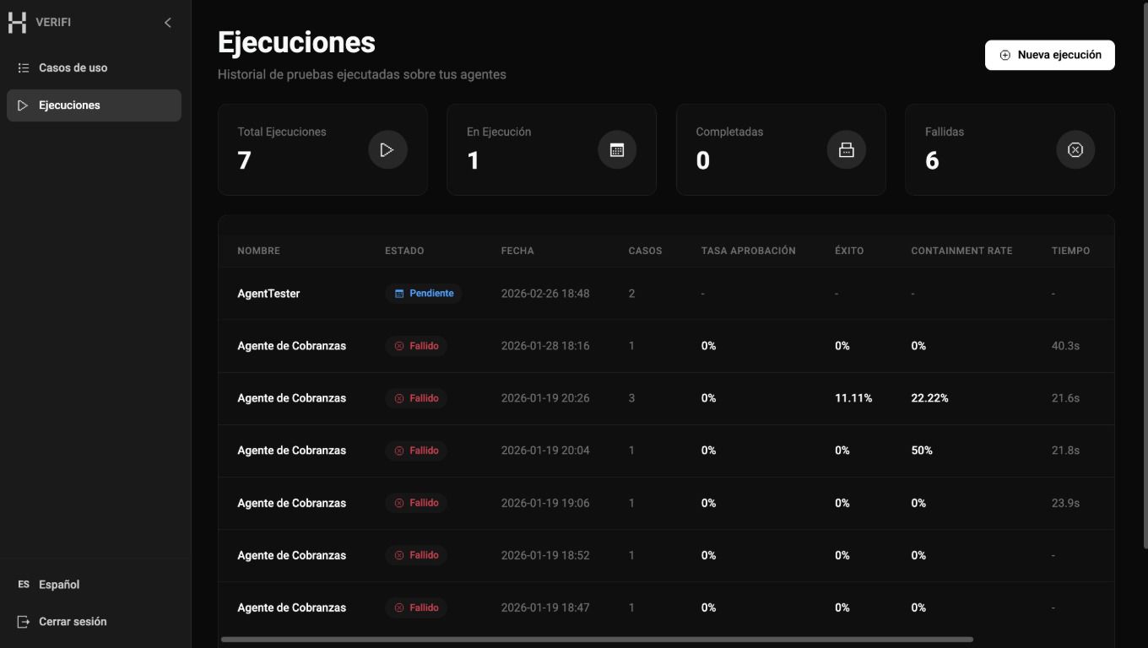Click the ES language icon in the sidebar
The width and height of the screenshot is (1148, 648).
pyautogui.click(x=23, y=583)
